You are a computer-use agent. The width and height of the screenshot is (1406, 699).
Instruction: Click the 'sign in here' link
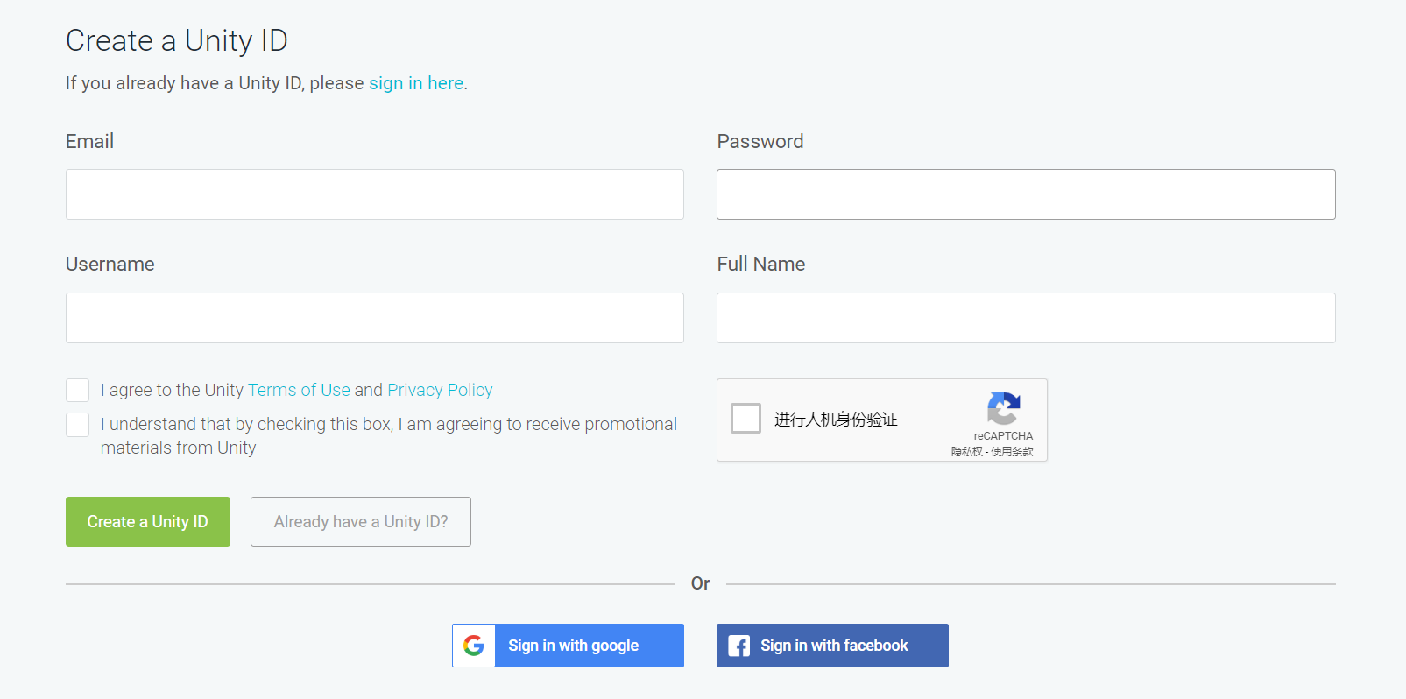click(416, 83)
